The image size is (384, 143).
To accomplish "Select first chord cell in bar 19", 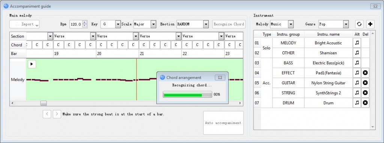I will pyautogui.click(x=58, y=45).
